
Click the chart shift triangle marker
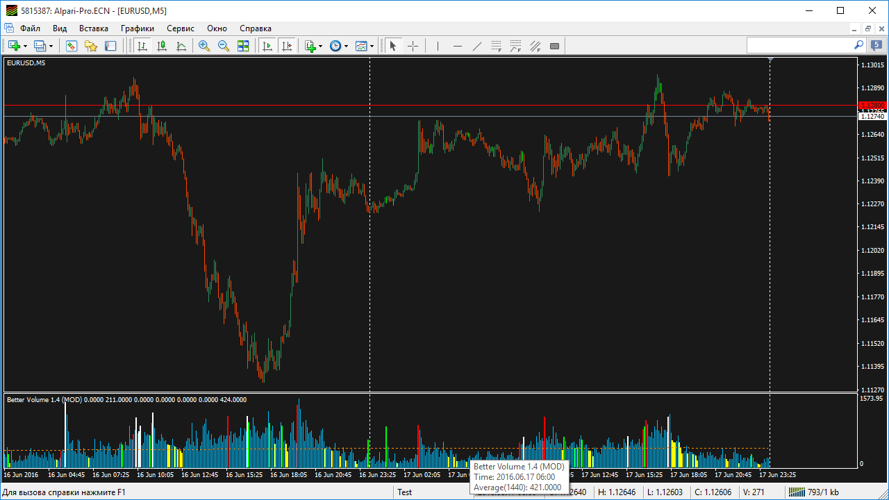770,60
